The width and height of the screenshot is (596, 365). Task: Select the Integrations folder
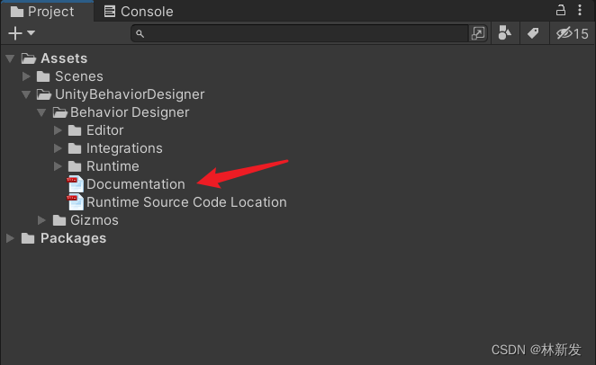(115, 148)
